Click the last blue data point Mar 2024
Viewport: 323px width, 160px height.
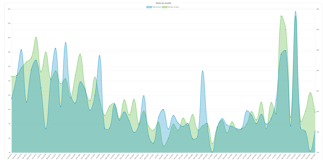(315, 131)
